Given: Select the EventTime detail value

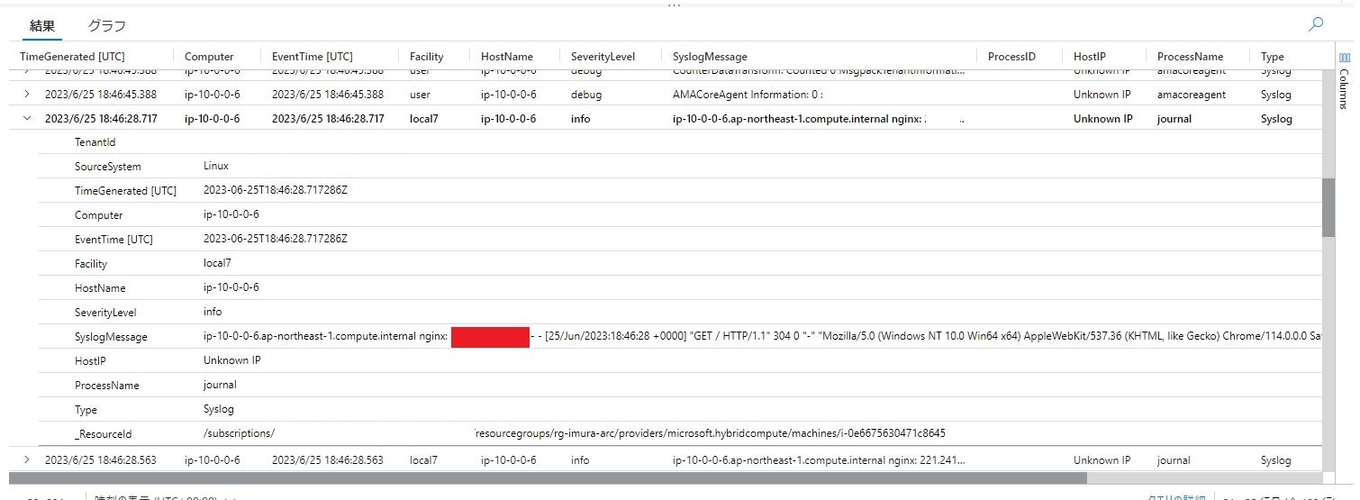Looking at the screenshot, I should coord(276,239).
